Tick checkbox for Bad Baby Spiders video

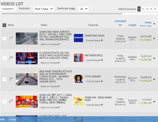point(4,79)
